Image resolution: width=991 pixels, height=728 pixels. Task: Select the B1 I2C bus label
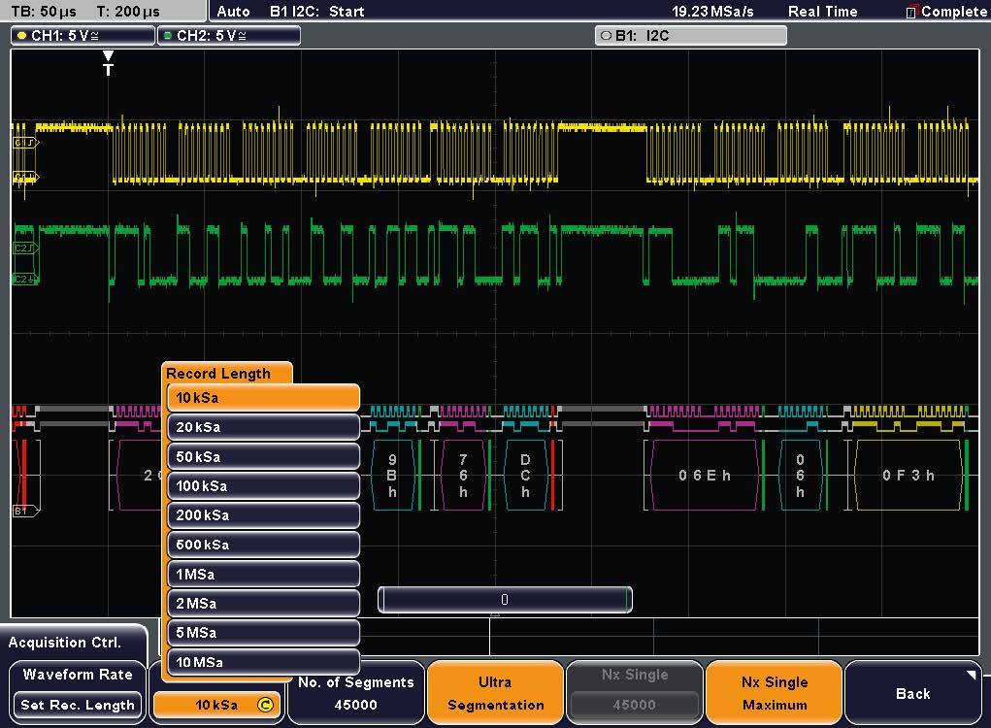click(691, 35)
